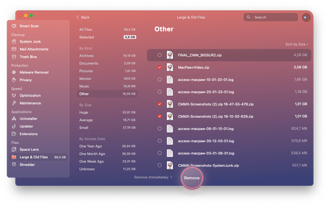Click CMMX-Screenshots-SystemJunk.zip archive icon

[170, 165]
